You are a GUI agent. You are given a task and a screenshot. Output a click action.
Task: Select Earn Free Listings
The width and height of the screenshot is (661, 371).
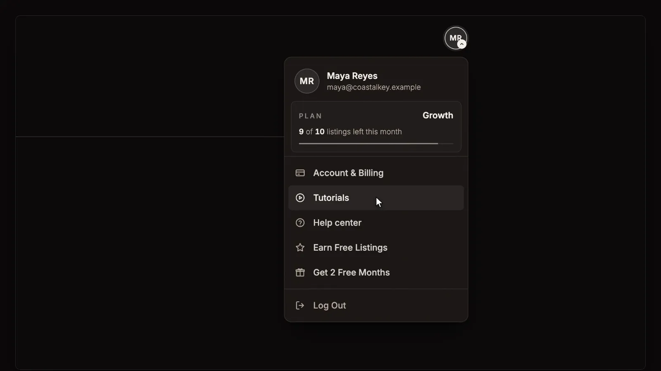(376, 248)
